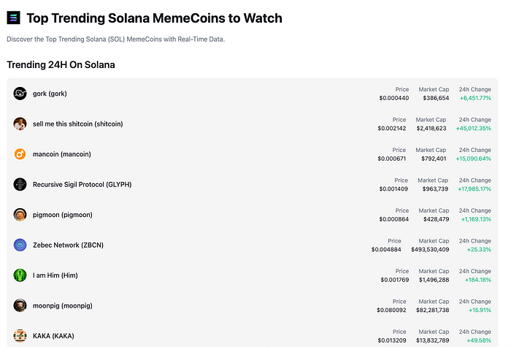This screenshot has height=347, width=511.
Task: Click the moonpig (moonpig) name
Action: (x=63, y=306)
